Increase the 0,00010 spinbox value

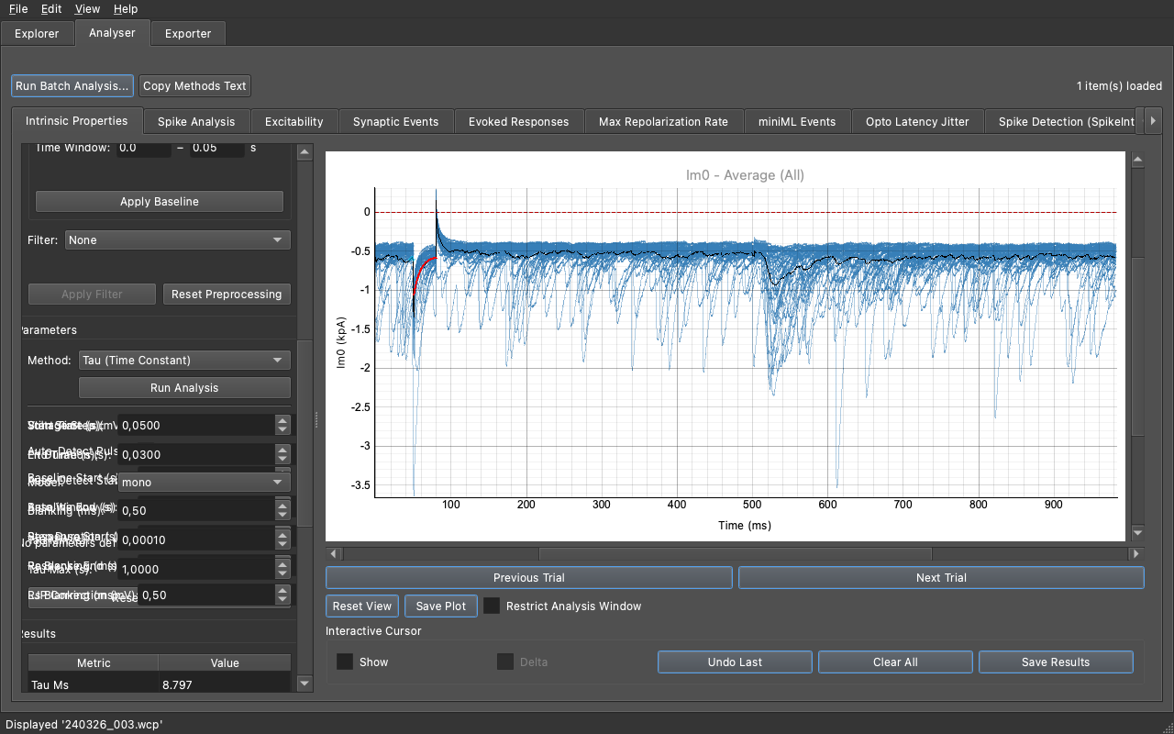[x=282, y=535]
